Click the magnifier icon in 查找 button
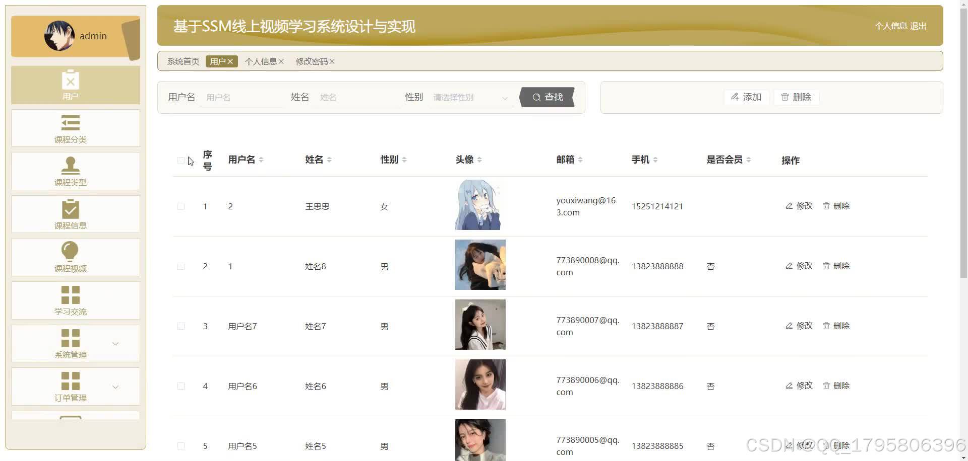Viewport: 968px width, 461px height. 536,97
